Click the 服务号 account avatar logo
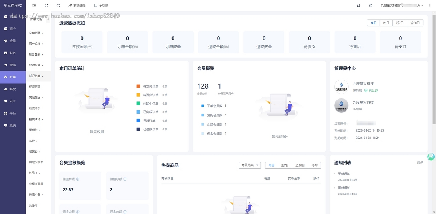The width and height of the screenshot is (436, 214). click(x=341, y=87)
